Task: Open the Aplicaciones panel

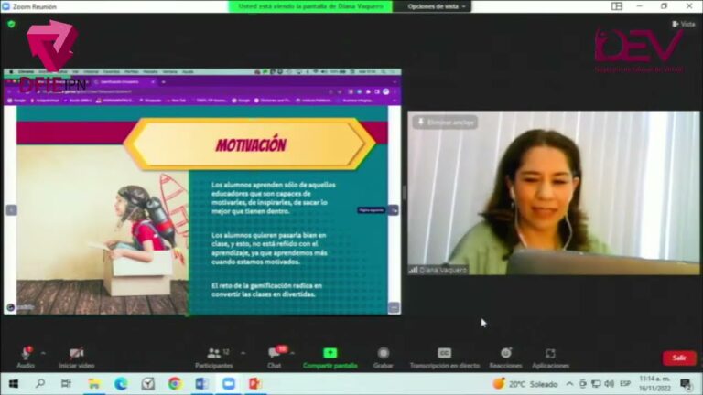Action: click(550, 354)
